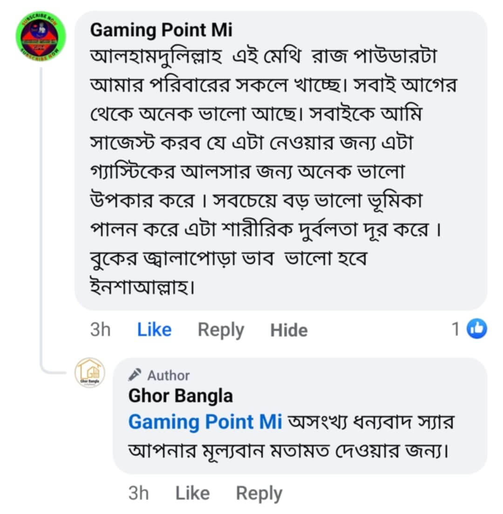Screen dimensions: 503x514
Task: Open the Ghor Bangla author name
Action: pos(180,396)
